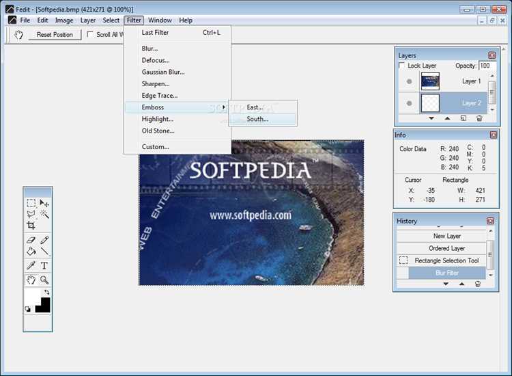
Task: Choose the crop tool
Action: 31,226
